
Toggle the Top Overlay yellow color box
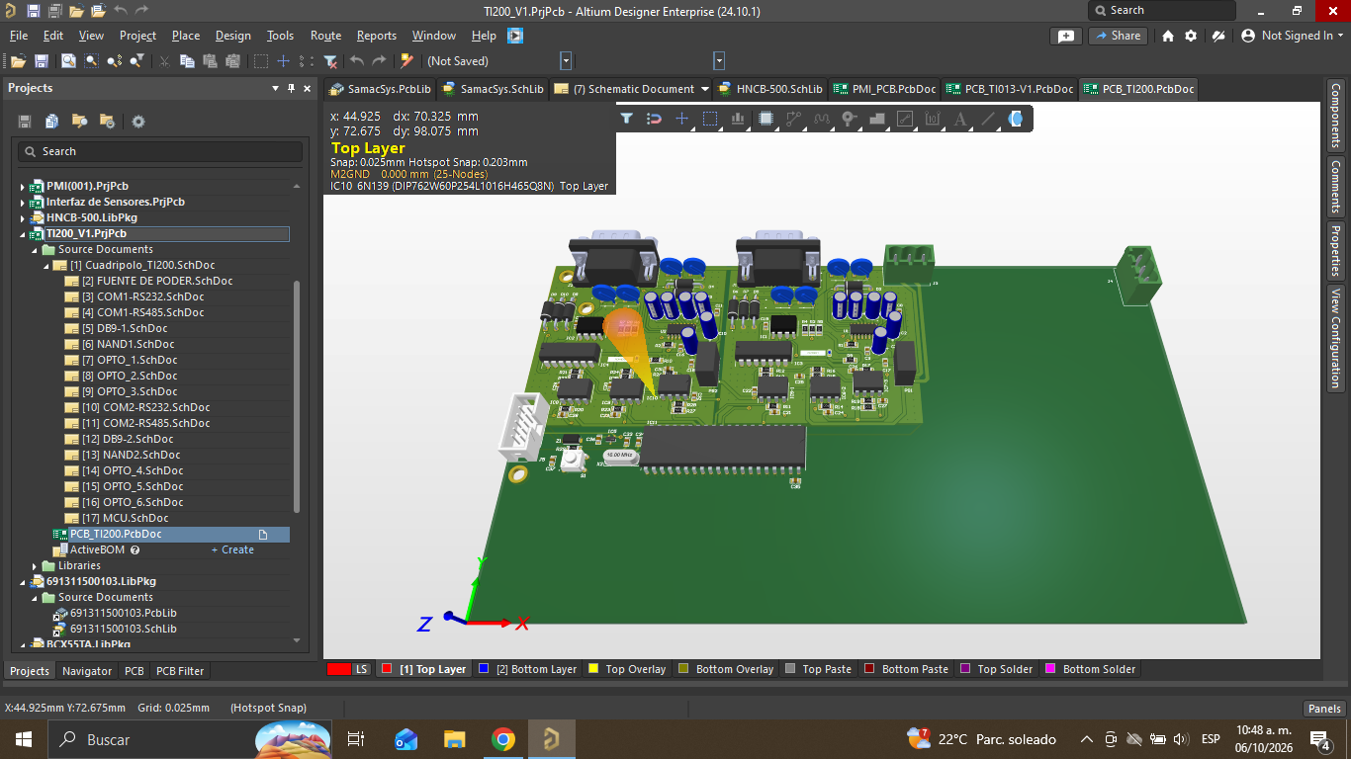pyautogui.click(x=593, y=669)
